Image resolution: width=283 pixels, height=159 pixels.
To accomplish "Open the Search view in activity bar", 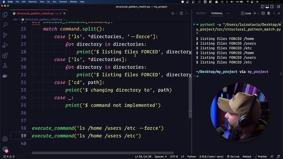I will 5,25.
